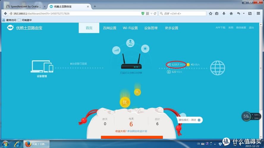Open Firefox downloads arrow icon

[x=224, y=14]
